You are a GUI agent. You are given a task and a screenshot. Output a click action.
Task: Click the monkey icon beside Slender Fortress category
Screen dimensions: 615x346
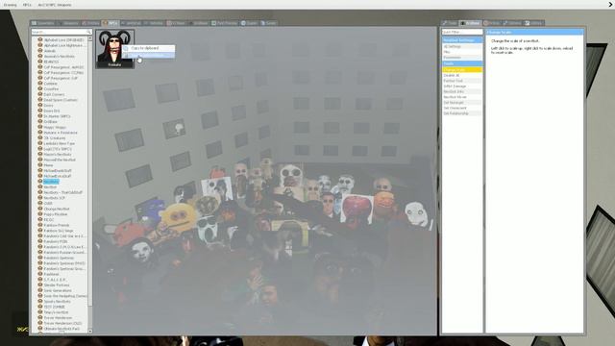coord(40,285)
